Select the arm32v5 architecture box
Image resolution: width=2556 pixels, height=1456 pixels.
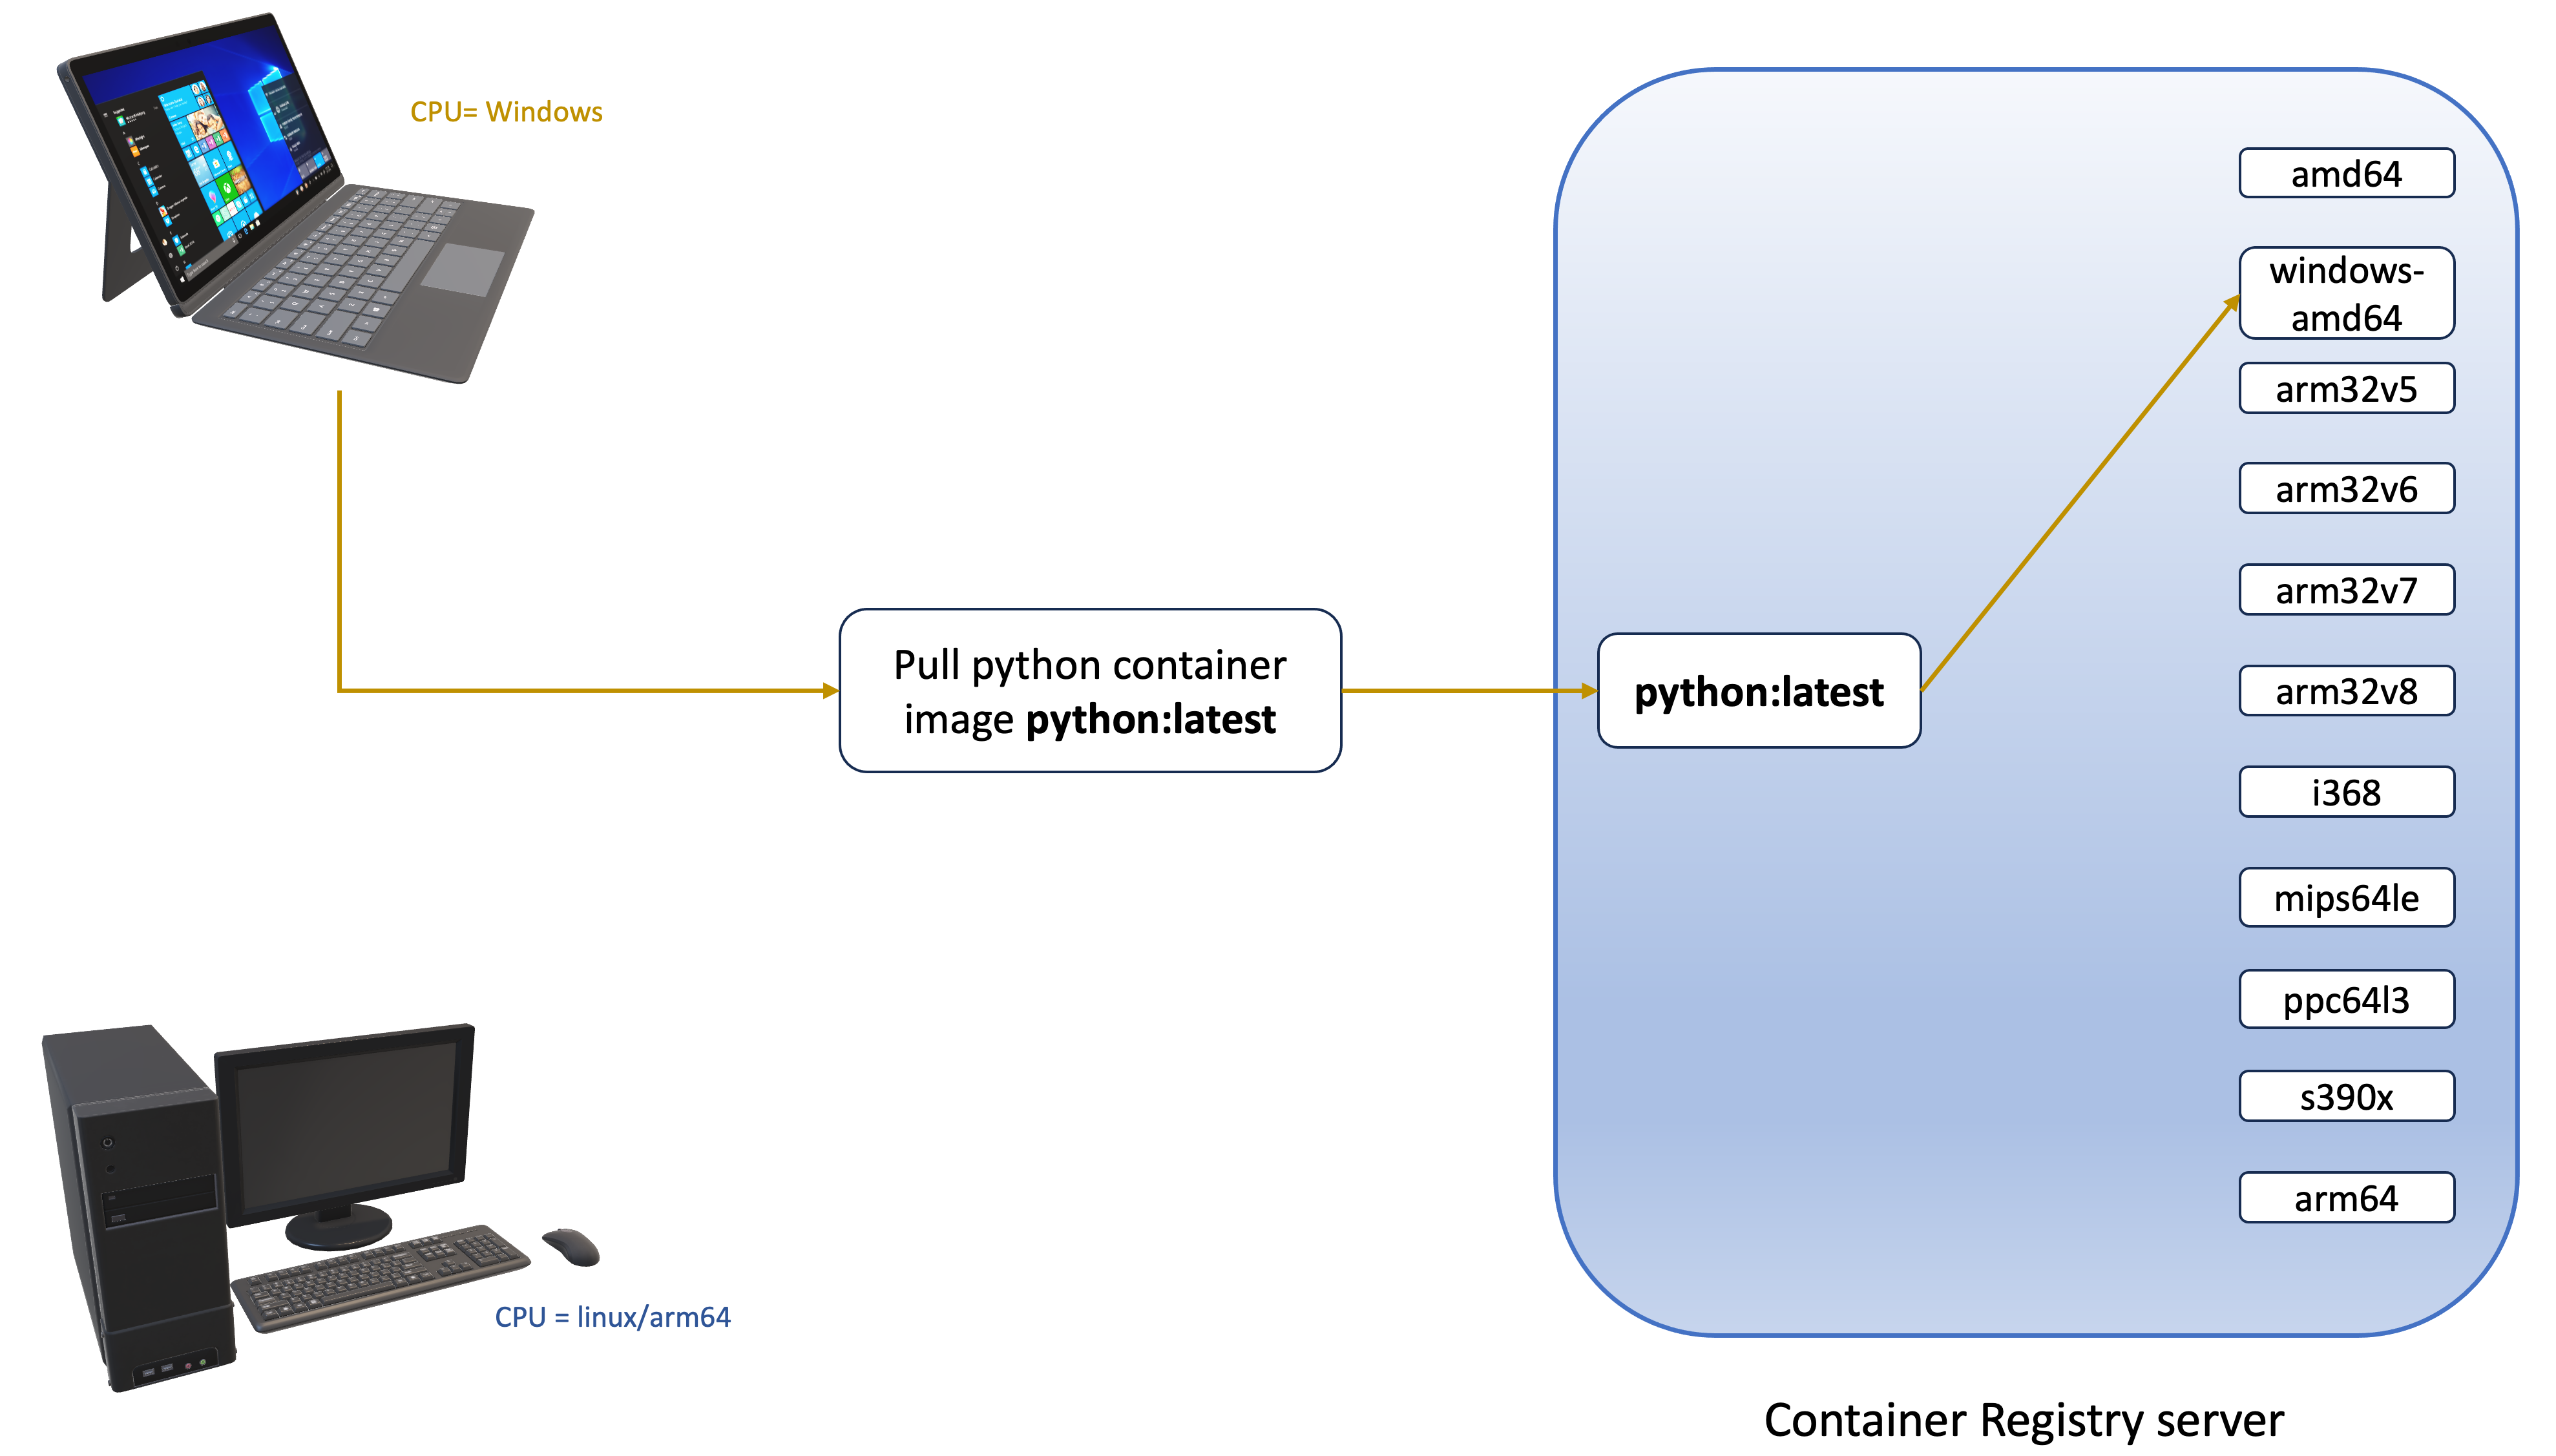(x=2346, y=389)
